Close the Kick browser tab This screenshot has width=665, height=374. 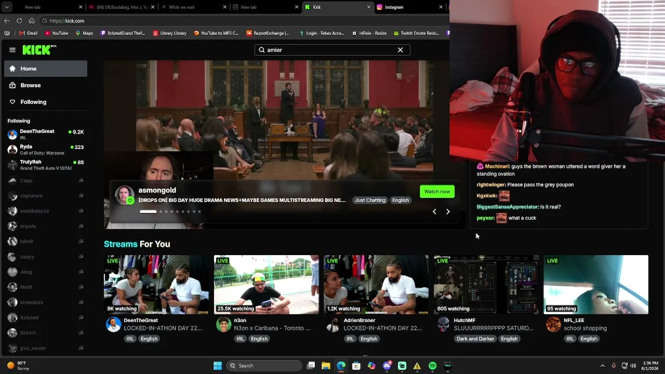(x=369, y=7)
